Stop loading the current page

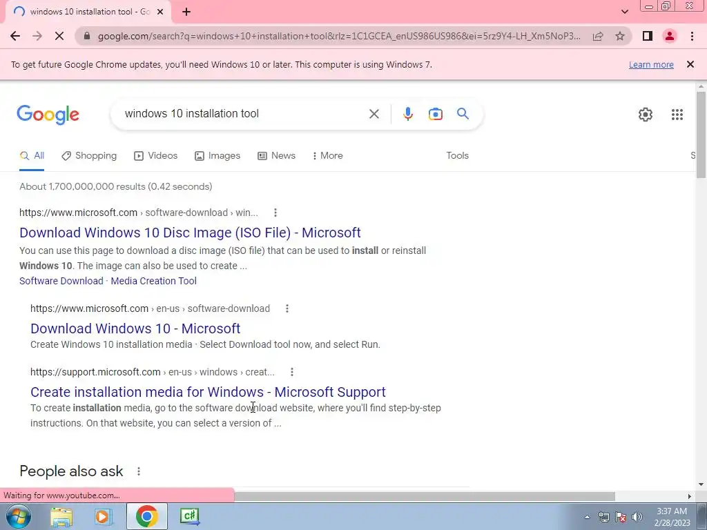[x=59, y=36]
